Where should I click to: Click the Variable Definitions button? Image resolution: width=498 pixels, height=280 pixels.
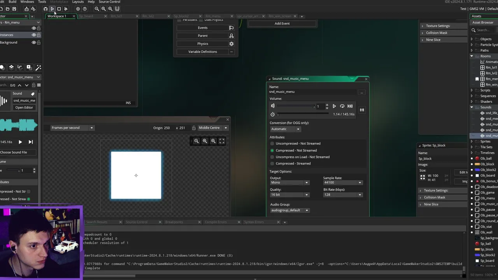click(202, 52)
